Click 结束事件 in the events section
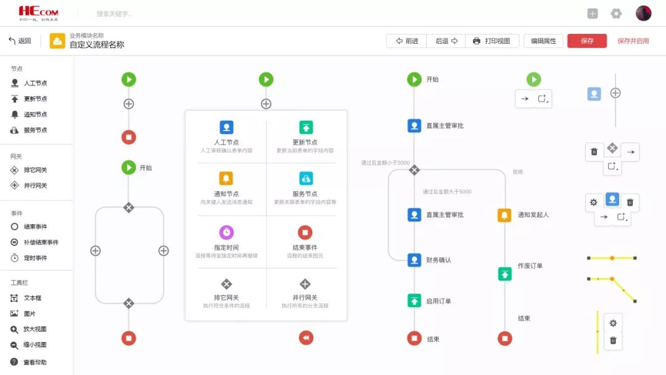This screenshot has width=666, height=375. 35,227
